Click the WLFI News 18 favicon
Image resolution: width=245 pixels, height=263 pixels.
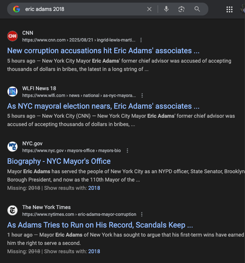(x=12, y=92)
